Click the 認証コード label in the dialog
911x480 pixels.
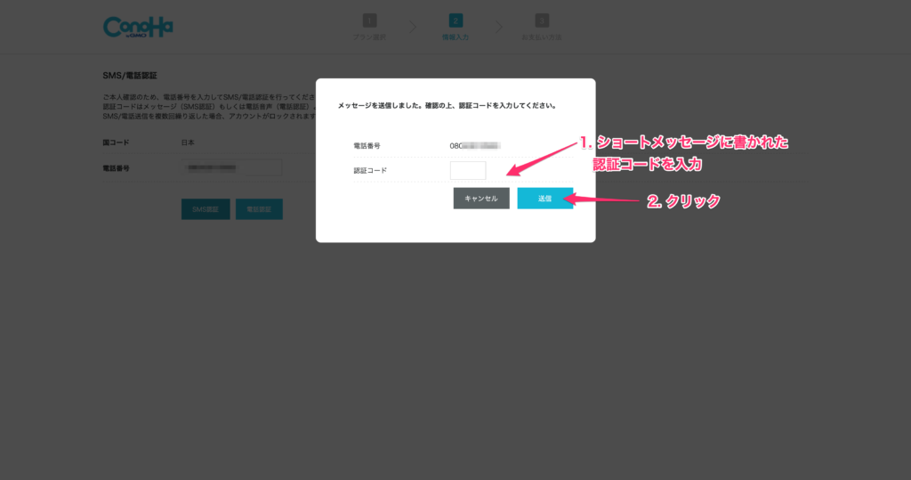[370, 170]
